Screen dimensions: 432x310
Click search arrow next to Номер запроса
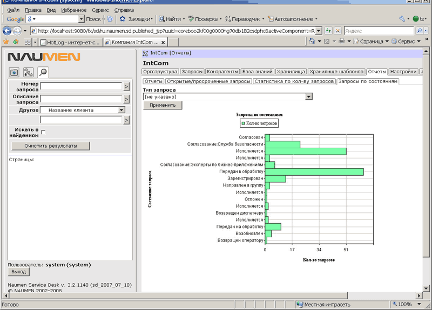(x=126, y=87)
